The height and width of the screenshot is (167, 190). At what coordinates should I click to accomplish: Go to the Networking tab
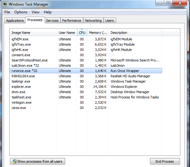click(93, 20)
